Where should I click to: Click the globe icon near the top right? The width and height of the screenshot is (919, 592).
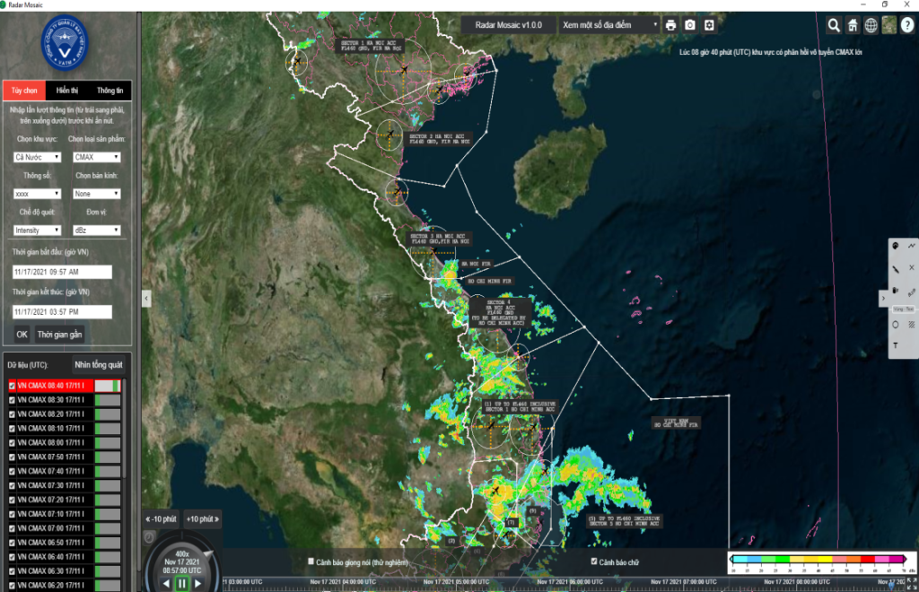[x=871, y=25]
